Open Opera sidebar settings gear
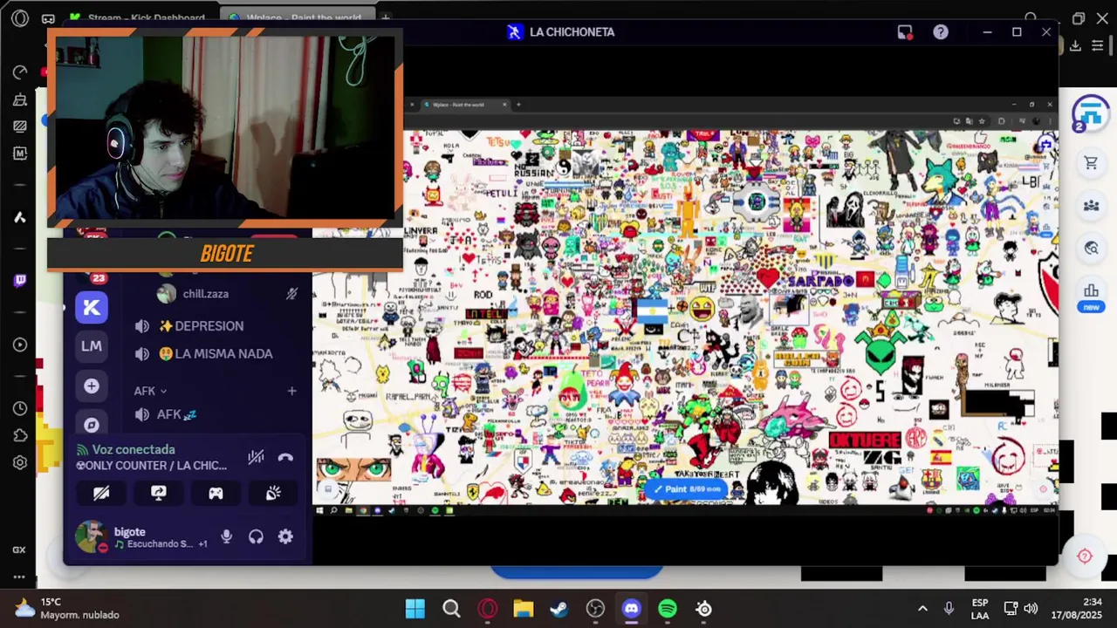This screenshot has height=628, width=1117. click(20, 463)
